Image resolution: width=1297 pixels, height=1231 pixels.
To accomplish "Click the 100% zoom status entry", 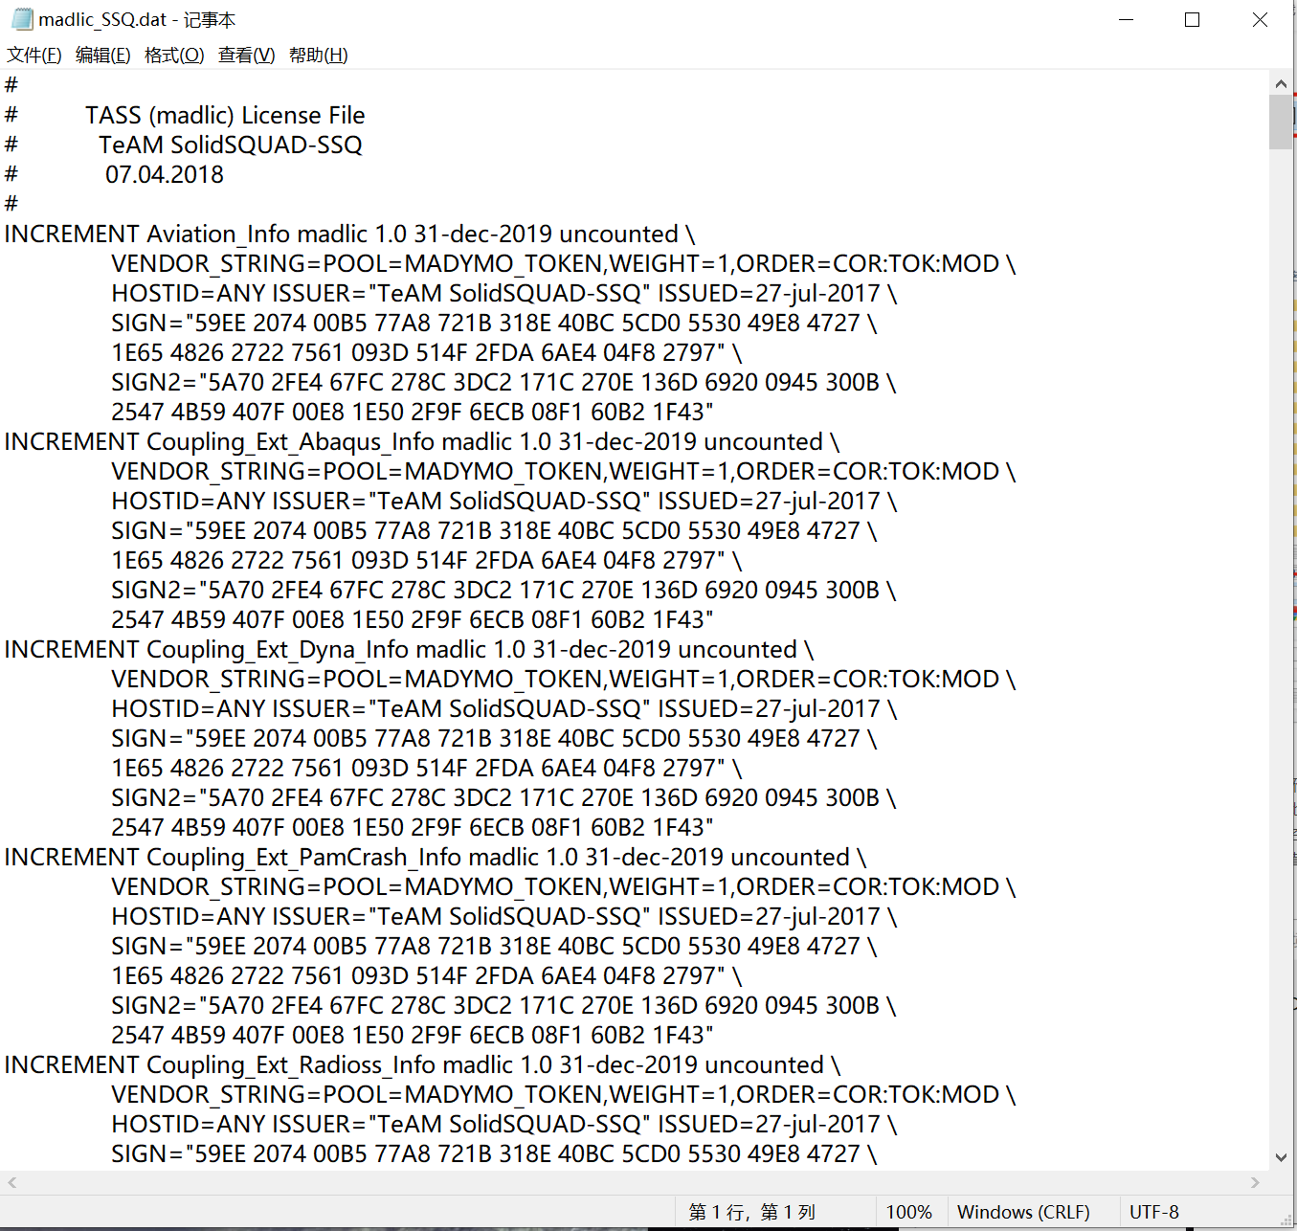I will coord(909,1212).
